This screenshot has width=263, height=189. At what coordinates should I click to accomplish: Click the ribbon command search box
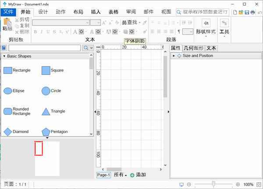[x=203, y=12]
